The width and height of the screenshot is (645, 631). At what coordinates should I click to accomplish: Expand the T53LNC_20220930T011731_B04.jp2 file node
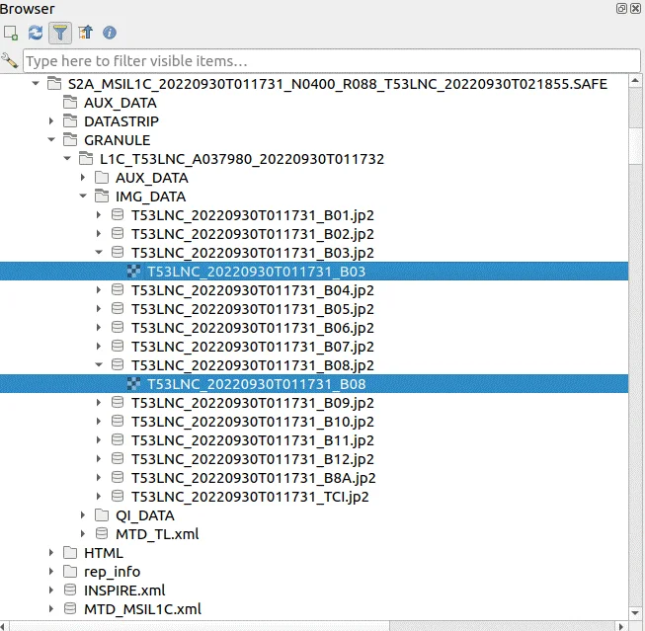(100, 290)
